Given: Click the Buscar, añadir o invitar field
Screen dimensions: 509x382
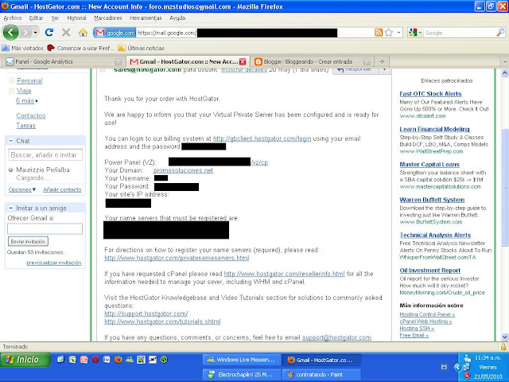Looking at the screenshot, I should click(x=45, y=155).
